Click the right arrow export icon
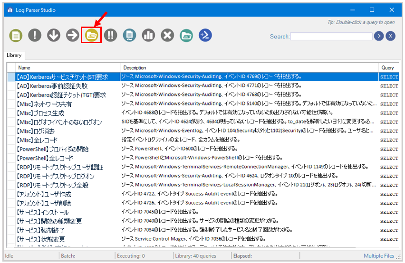This screenshot has width=405, height=263. [72, 35]
